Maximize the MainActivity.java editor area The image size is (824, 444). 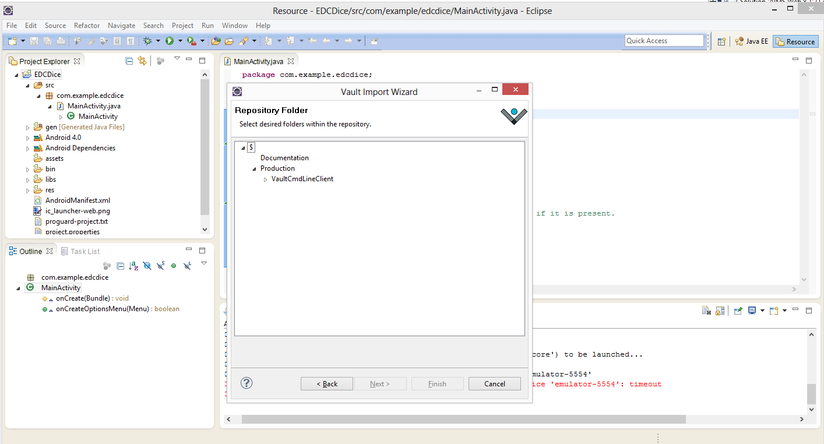click(809, 61)
